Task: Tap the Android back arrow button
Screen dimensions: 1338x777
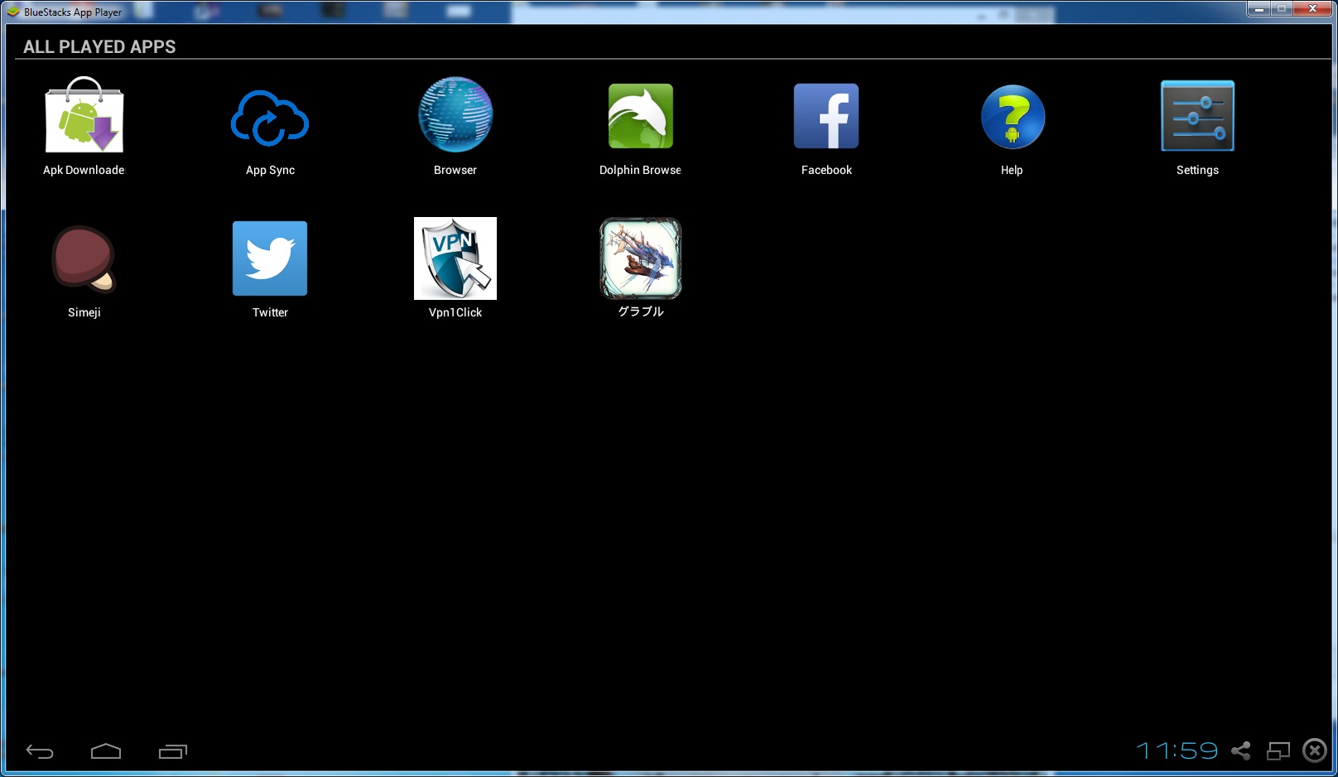Action: (40, 751)
